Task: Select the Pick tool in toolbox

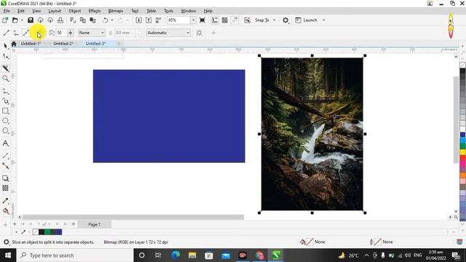Action: pos(5,46)
